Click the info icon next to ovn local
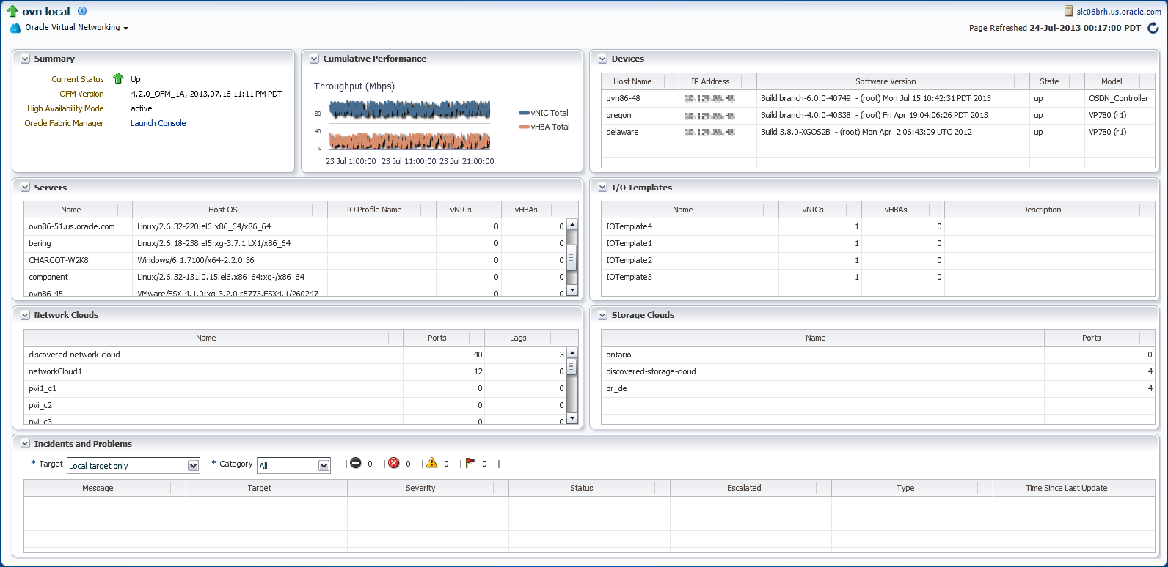Screen dimensions: 1168x567 (x=82, y=11)
